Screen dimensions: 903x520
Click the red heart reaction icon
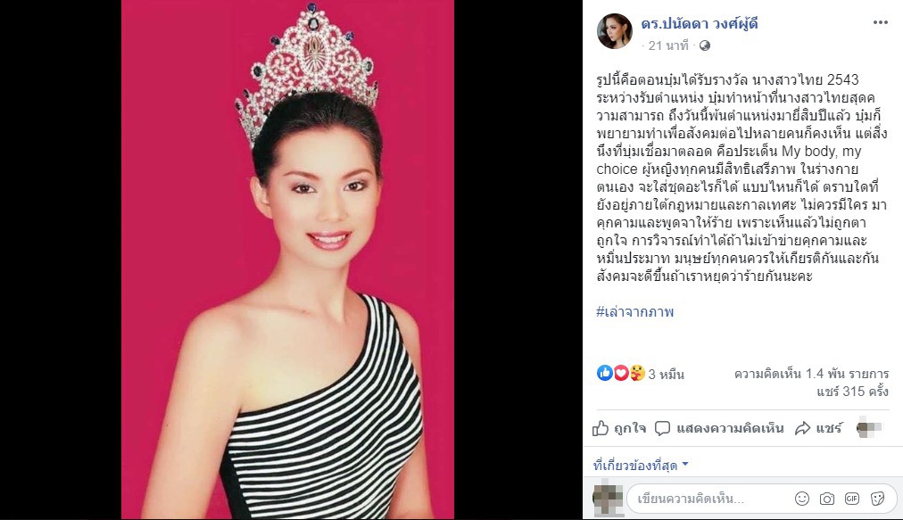click(621, 373)
